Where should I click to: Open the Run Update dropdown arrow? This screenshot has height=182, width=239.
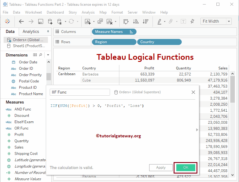(77, 21)
